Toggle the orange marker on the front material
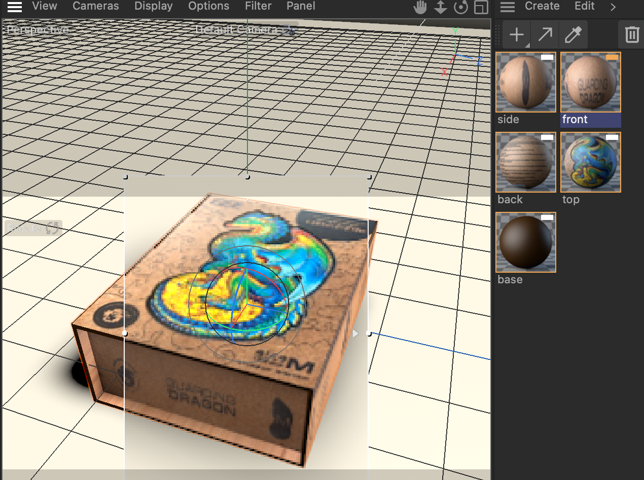The width and height of the screenshot is (644, 480). coord(612,57)
